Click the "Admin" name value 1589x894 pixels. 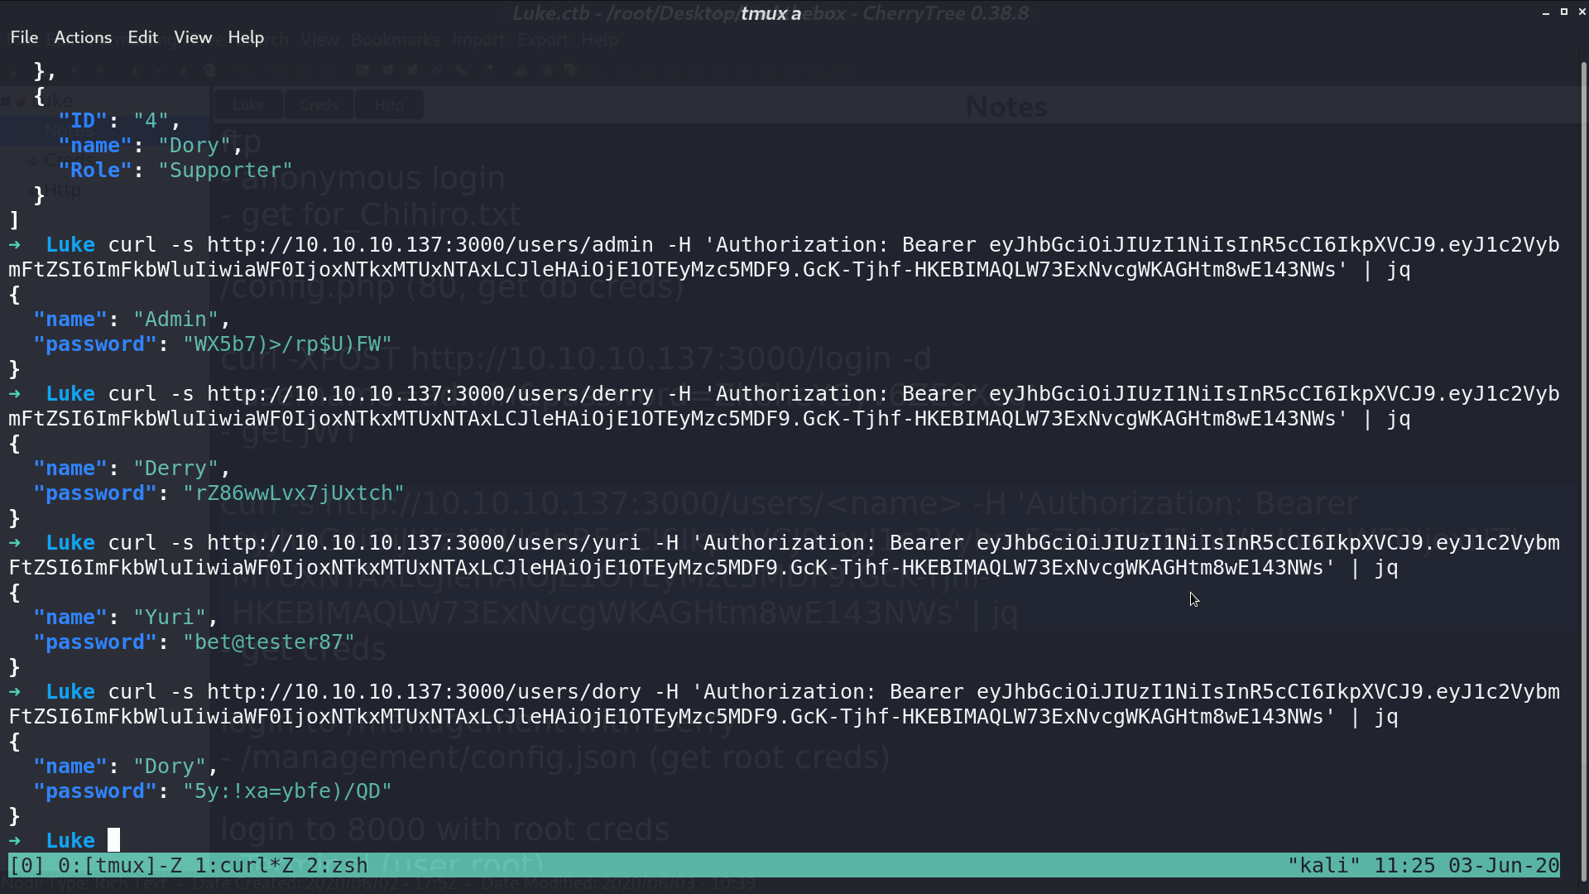[175, 320]
